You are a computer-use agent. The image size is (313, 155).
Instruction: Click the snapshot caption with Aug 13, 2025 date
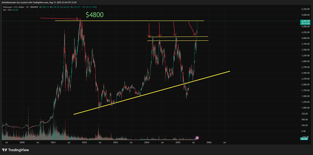tap(39, 2)
